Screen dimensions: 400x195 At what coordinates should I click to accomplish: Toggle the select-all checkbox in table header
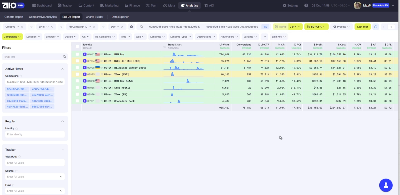point(77,46)
